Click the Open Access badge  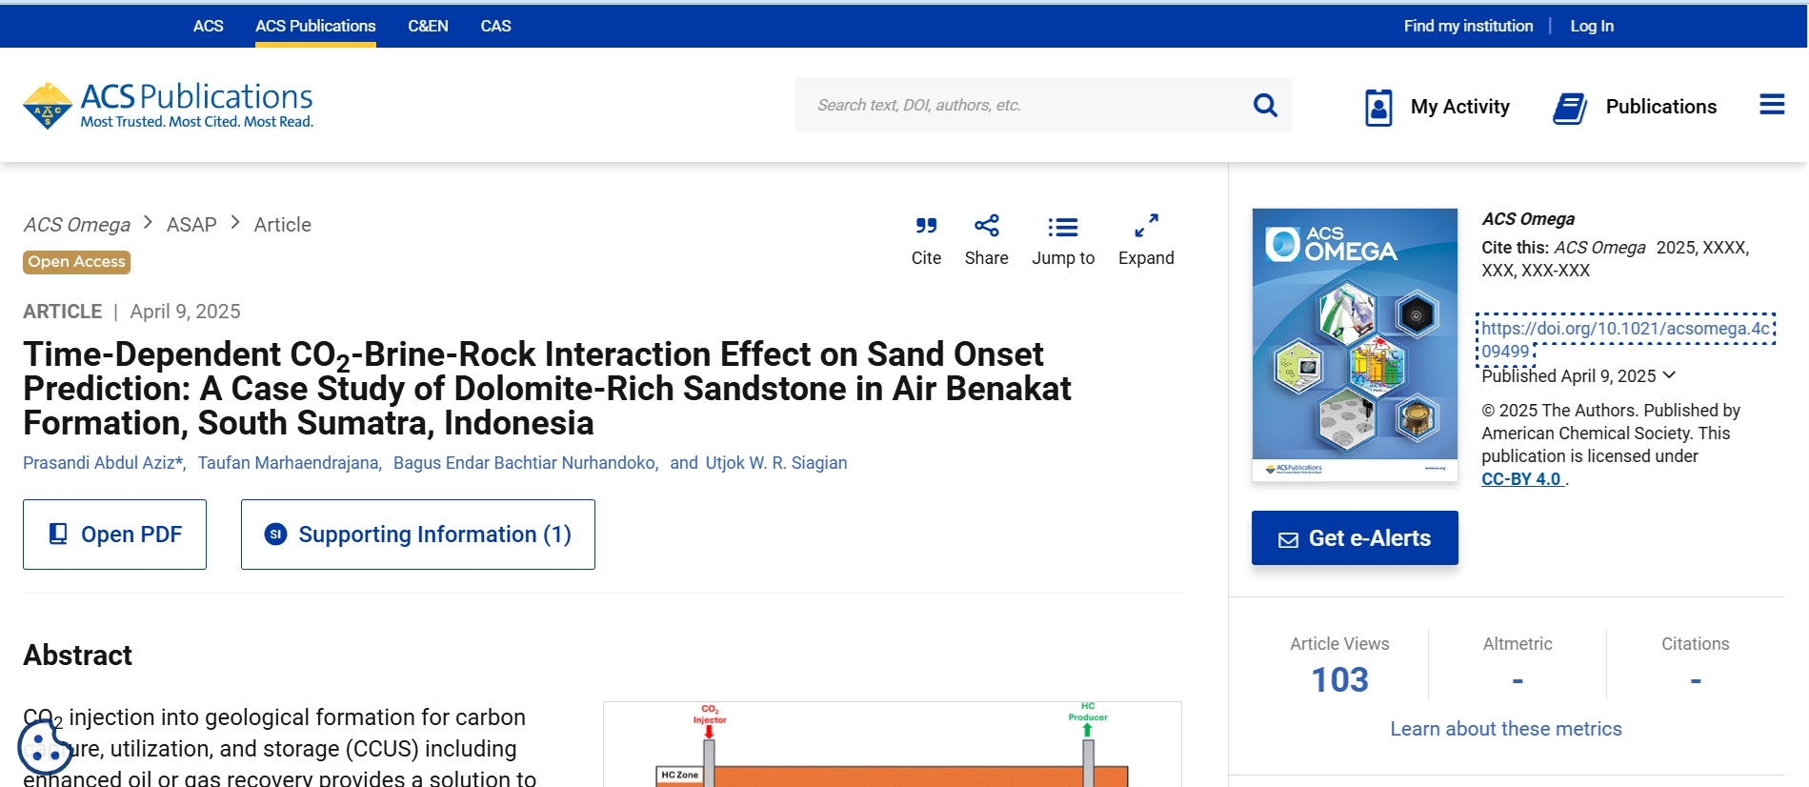point(77,262)
